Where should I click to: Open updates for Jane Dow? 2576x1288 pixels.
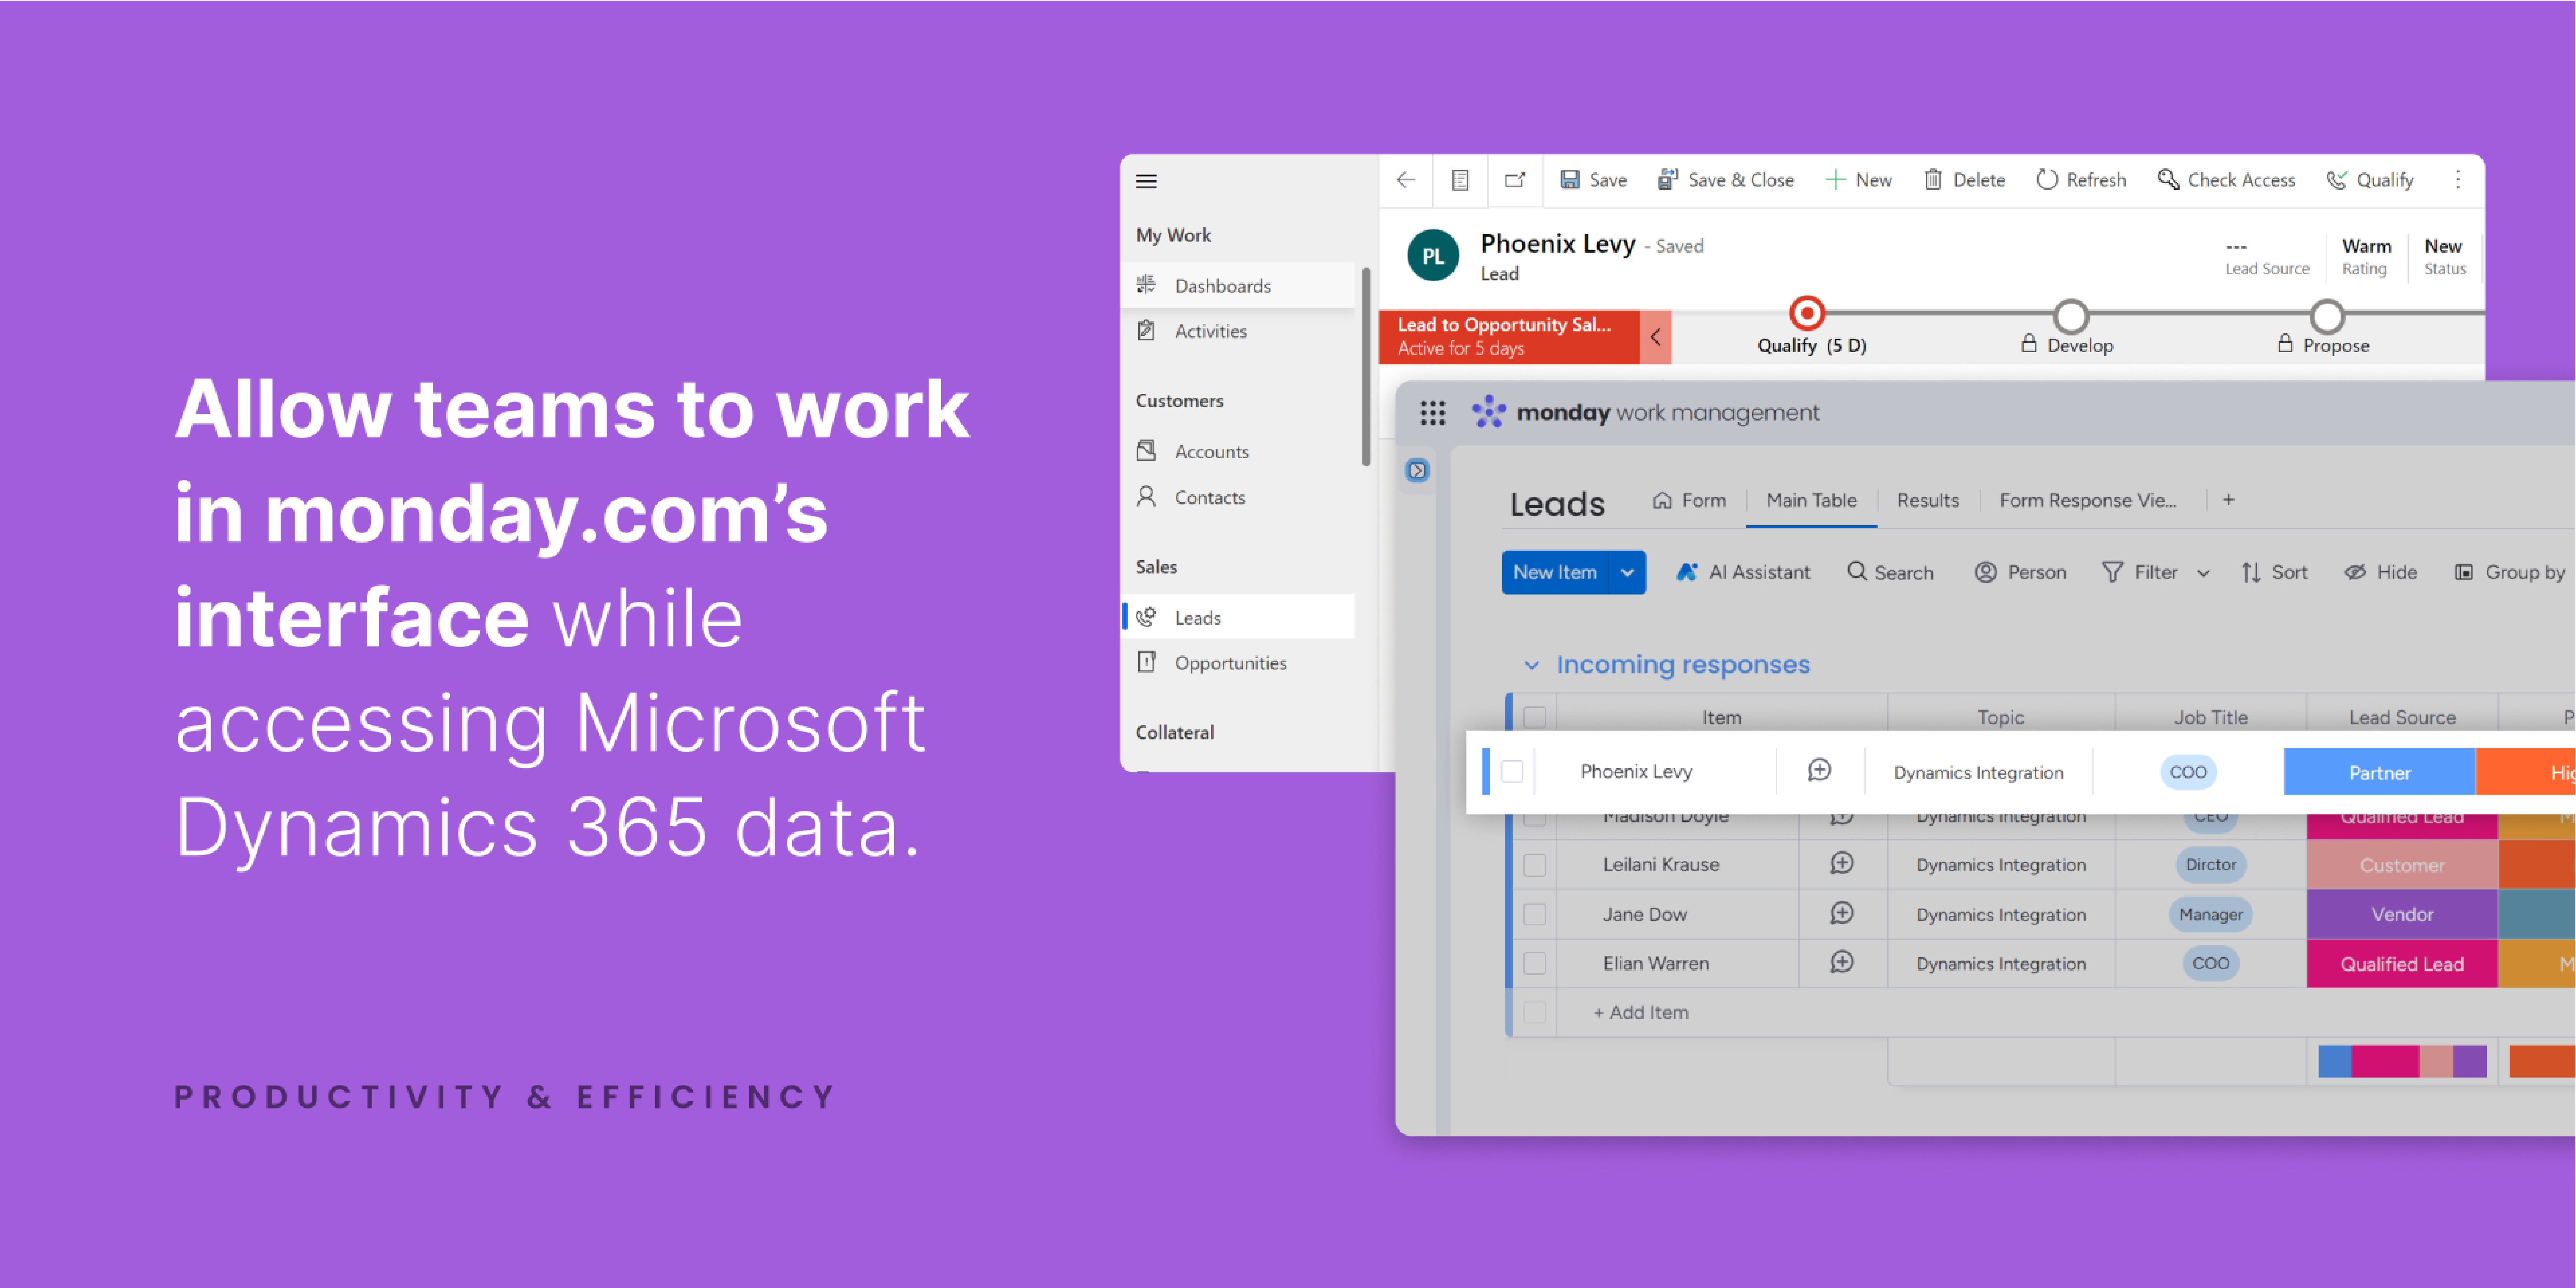pyautogui.click(x=1842, y=913)
